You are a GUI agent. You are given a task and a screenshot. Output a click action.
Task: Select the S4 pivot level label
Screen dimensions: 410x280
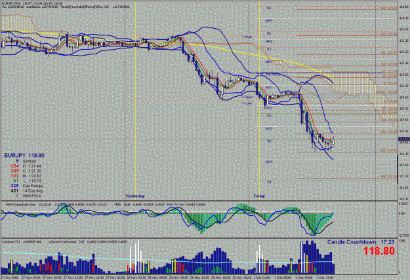[269, 182]
